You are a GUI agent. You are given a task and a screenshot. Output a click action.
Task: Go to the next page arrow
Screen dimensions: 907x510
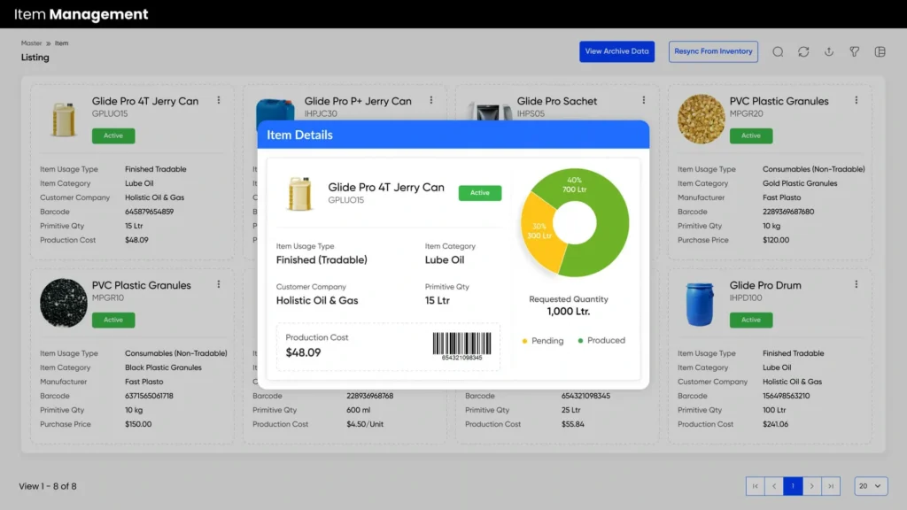click(812, 486)
